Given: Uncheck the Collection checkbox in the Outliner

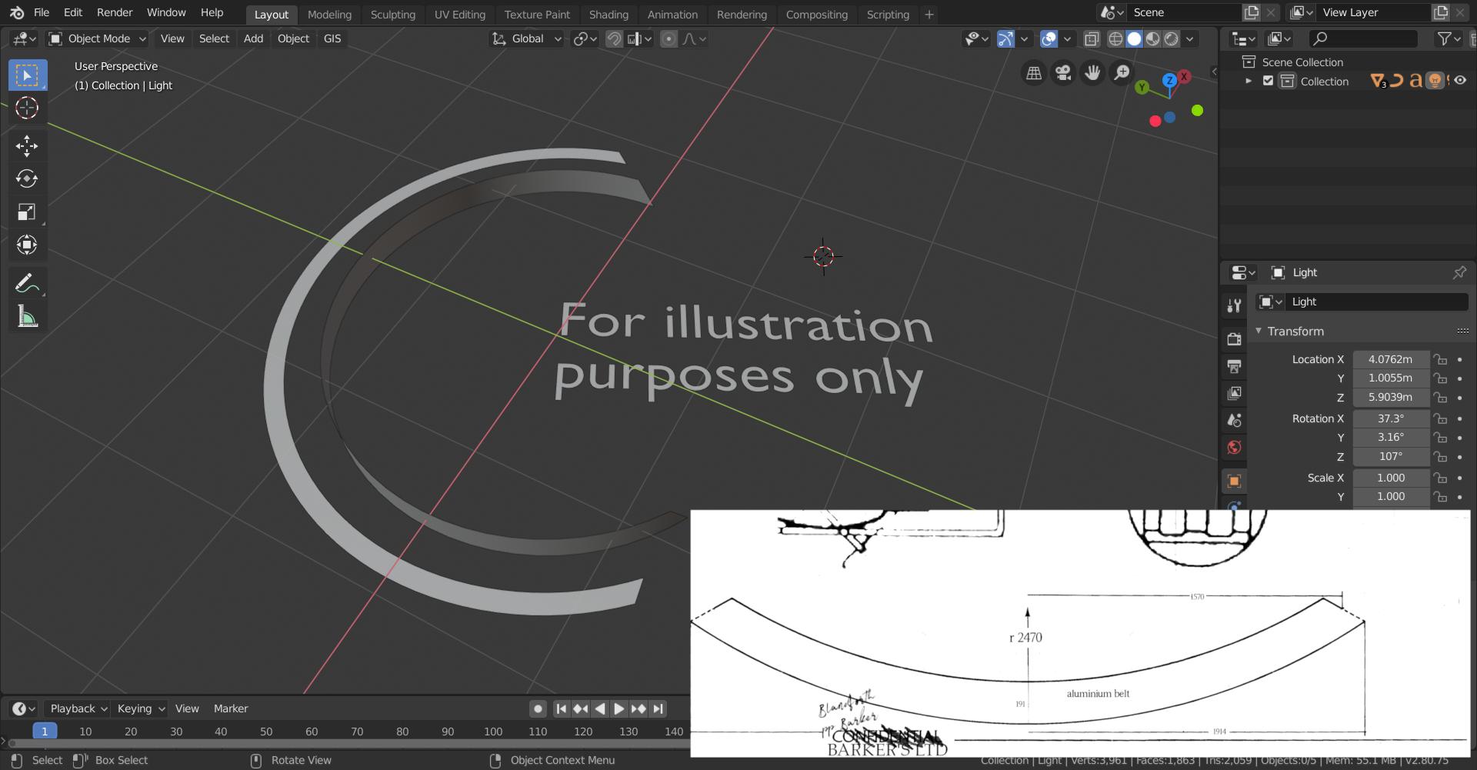Looking at the screenshot, I should (1268, 81).
